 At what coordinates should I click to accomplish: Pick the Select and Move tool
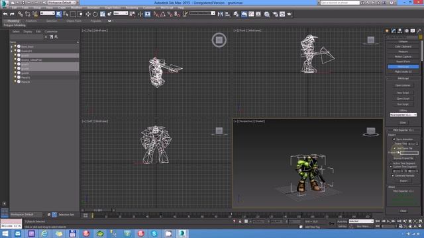[x=88, y=14]
